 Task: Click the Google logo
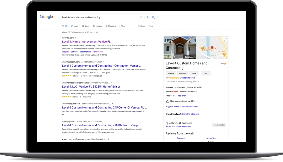(46, 17)
